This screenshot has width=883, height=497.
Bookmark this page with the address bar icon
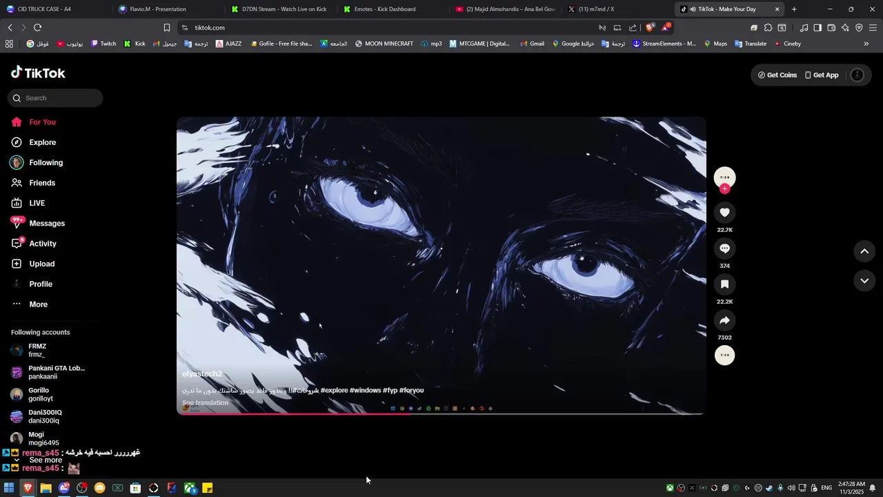(x=167, y=28)
